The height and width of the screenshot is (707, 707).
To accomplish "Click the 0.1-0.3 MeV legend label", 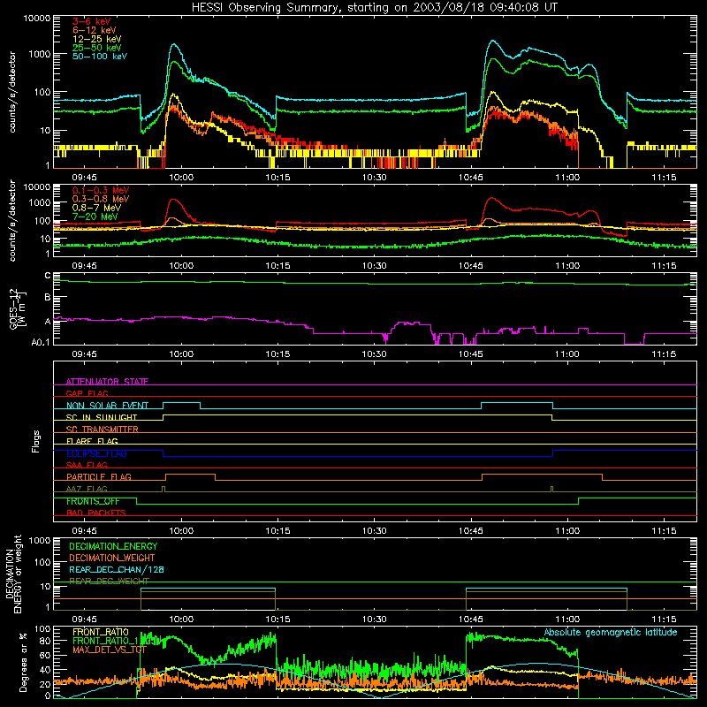I will (x=101, y=190).
